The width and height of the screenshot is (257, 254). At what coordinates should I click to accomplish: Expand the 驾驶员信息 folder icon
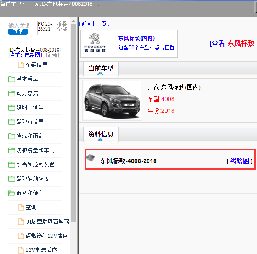coord(12,122)
